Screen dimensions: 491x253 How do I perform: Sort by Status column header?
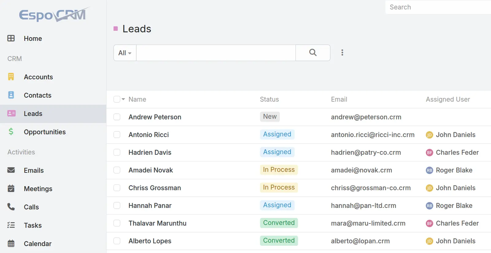point(269,99)
